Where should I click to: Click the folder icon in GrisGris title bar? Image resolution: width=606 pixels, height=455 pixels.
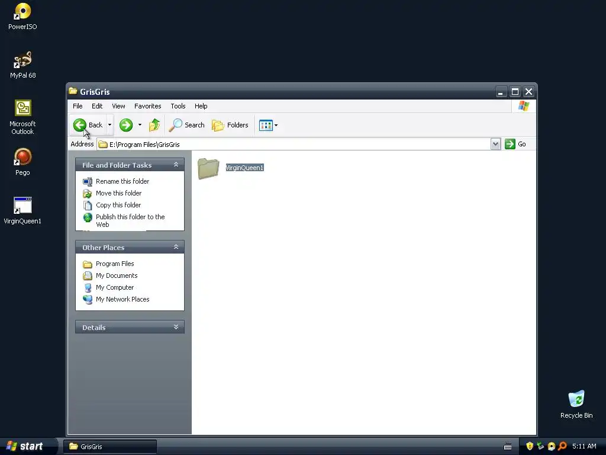point(73,91)
